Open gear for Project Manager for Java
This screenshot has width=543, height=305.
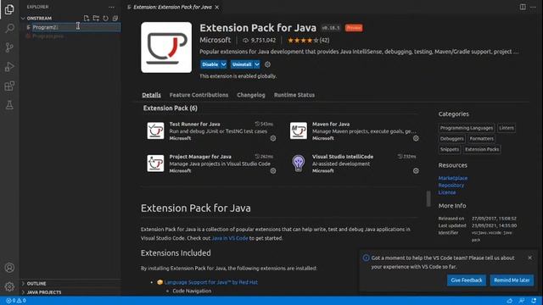click(x=273, y=171)
